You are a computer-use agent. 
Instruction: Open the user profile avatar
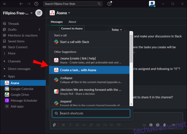click(152, 4)
